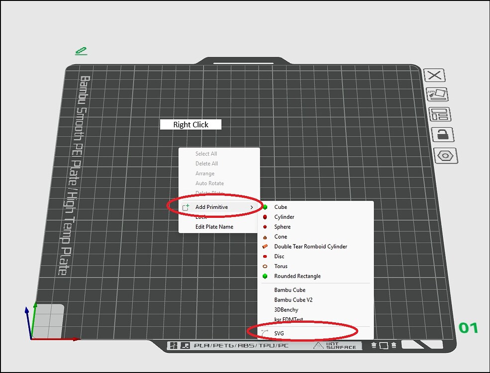This screenshot has height=373, width=490.
Task: Click the arrange objects on plate icon
Action: (440, 114)
